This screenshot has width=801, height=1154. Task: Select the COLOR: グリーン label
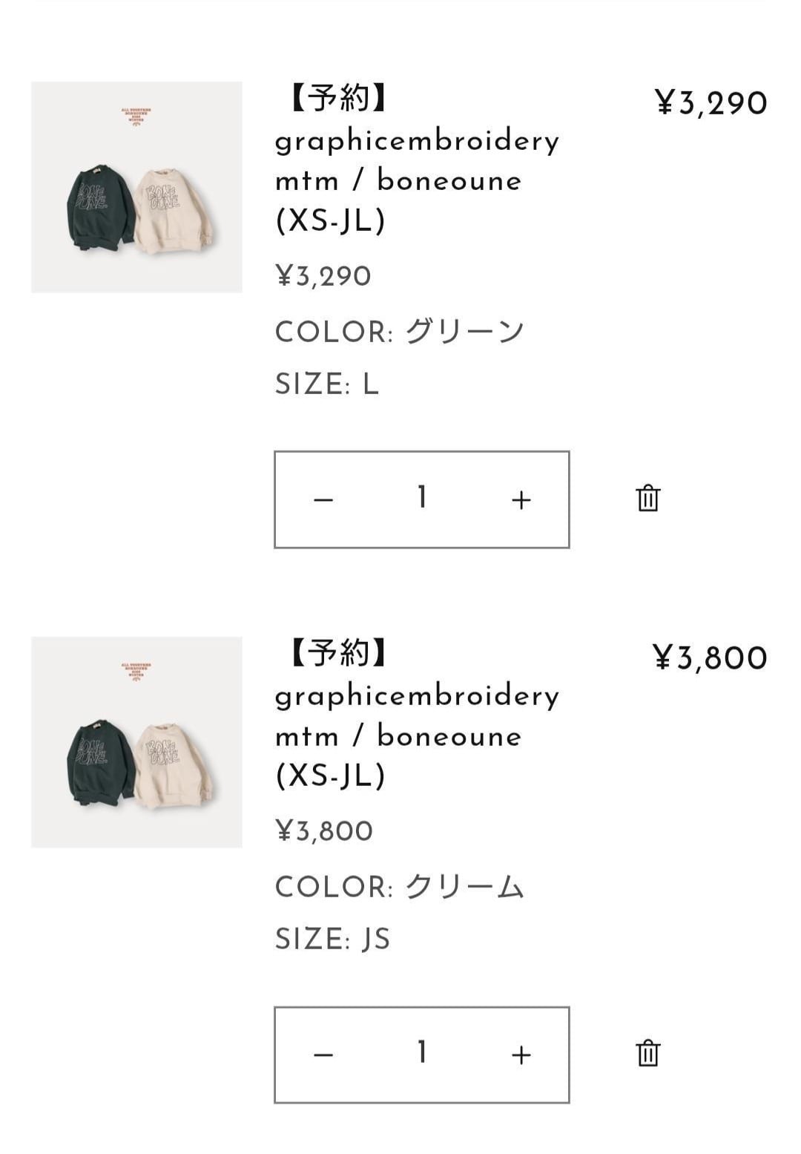400,332
